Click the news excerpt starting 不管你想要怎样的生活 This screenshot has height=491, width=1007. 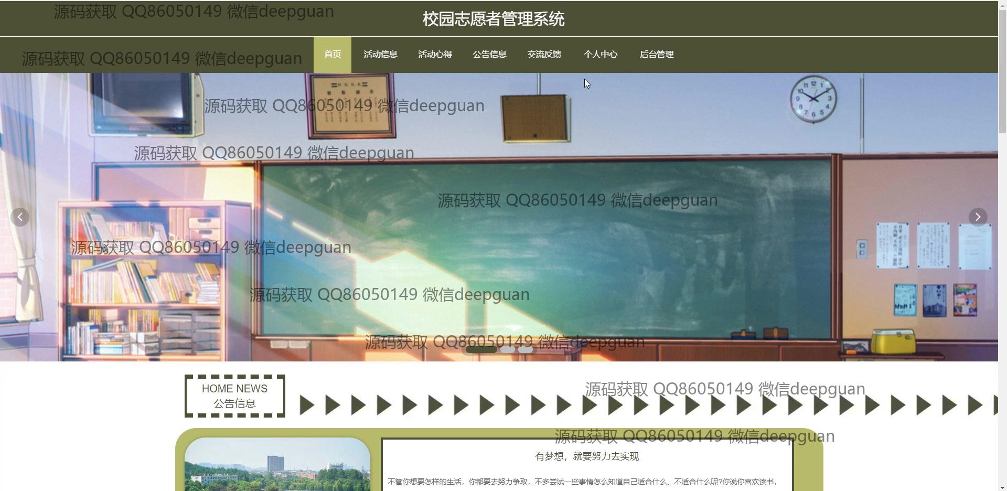click(582, 482)
